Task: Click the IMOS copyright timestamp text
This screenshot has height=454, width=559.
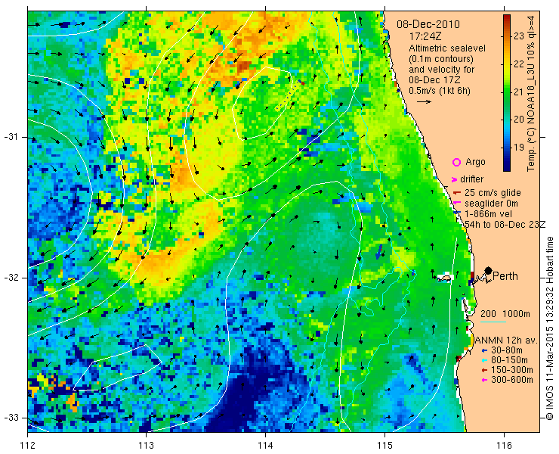Action: (x=549, y=328)
